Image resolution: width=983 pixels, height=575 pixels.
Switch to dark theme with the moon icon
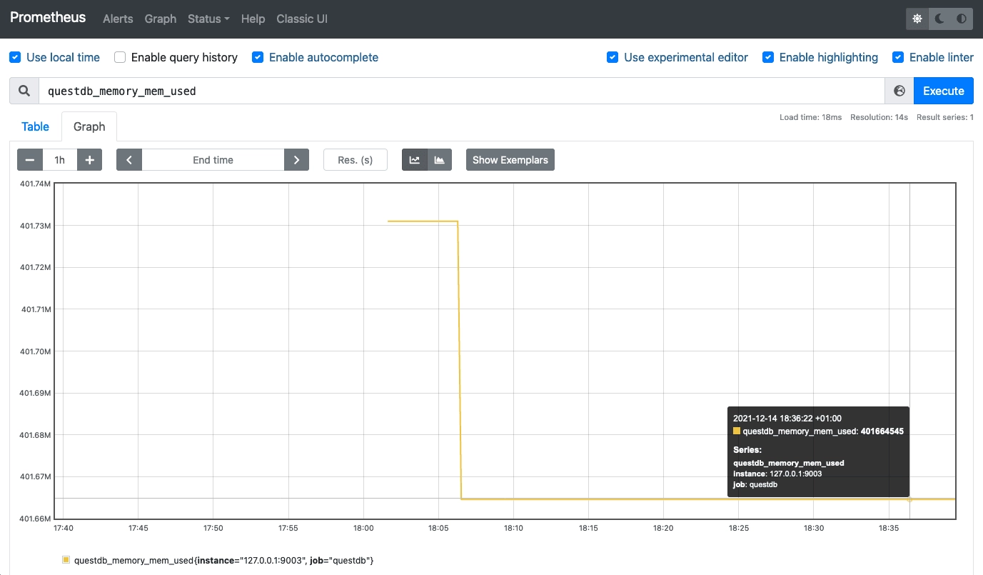938,19
